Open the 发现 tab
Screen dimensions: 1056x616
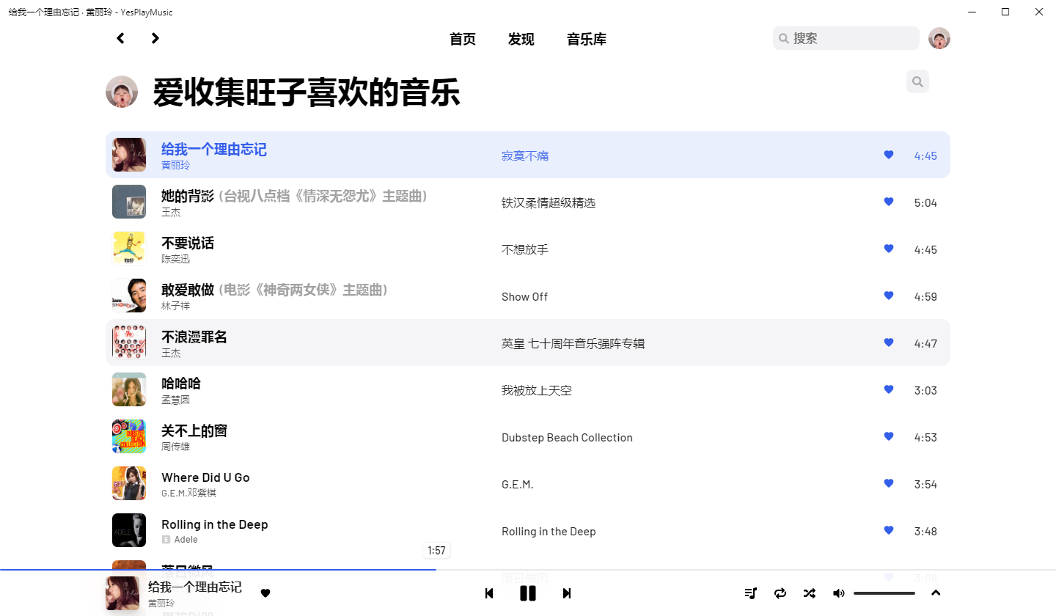(521, 40)
